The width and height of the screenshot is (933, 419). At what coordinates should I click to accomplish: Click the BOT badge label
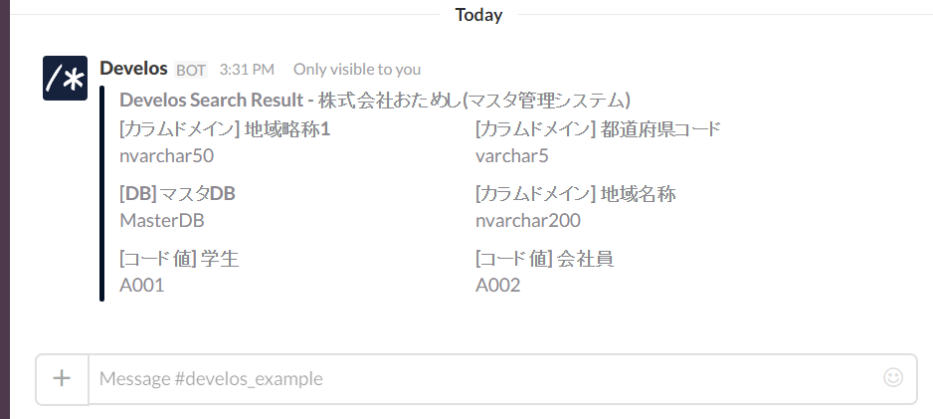pyautogui.click(x=191, y=70)
